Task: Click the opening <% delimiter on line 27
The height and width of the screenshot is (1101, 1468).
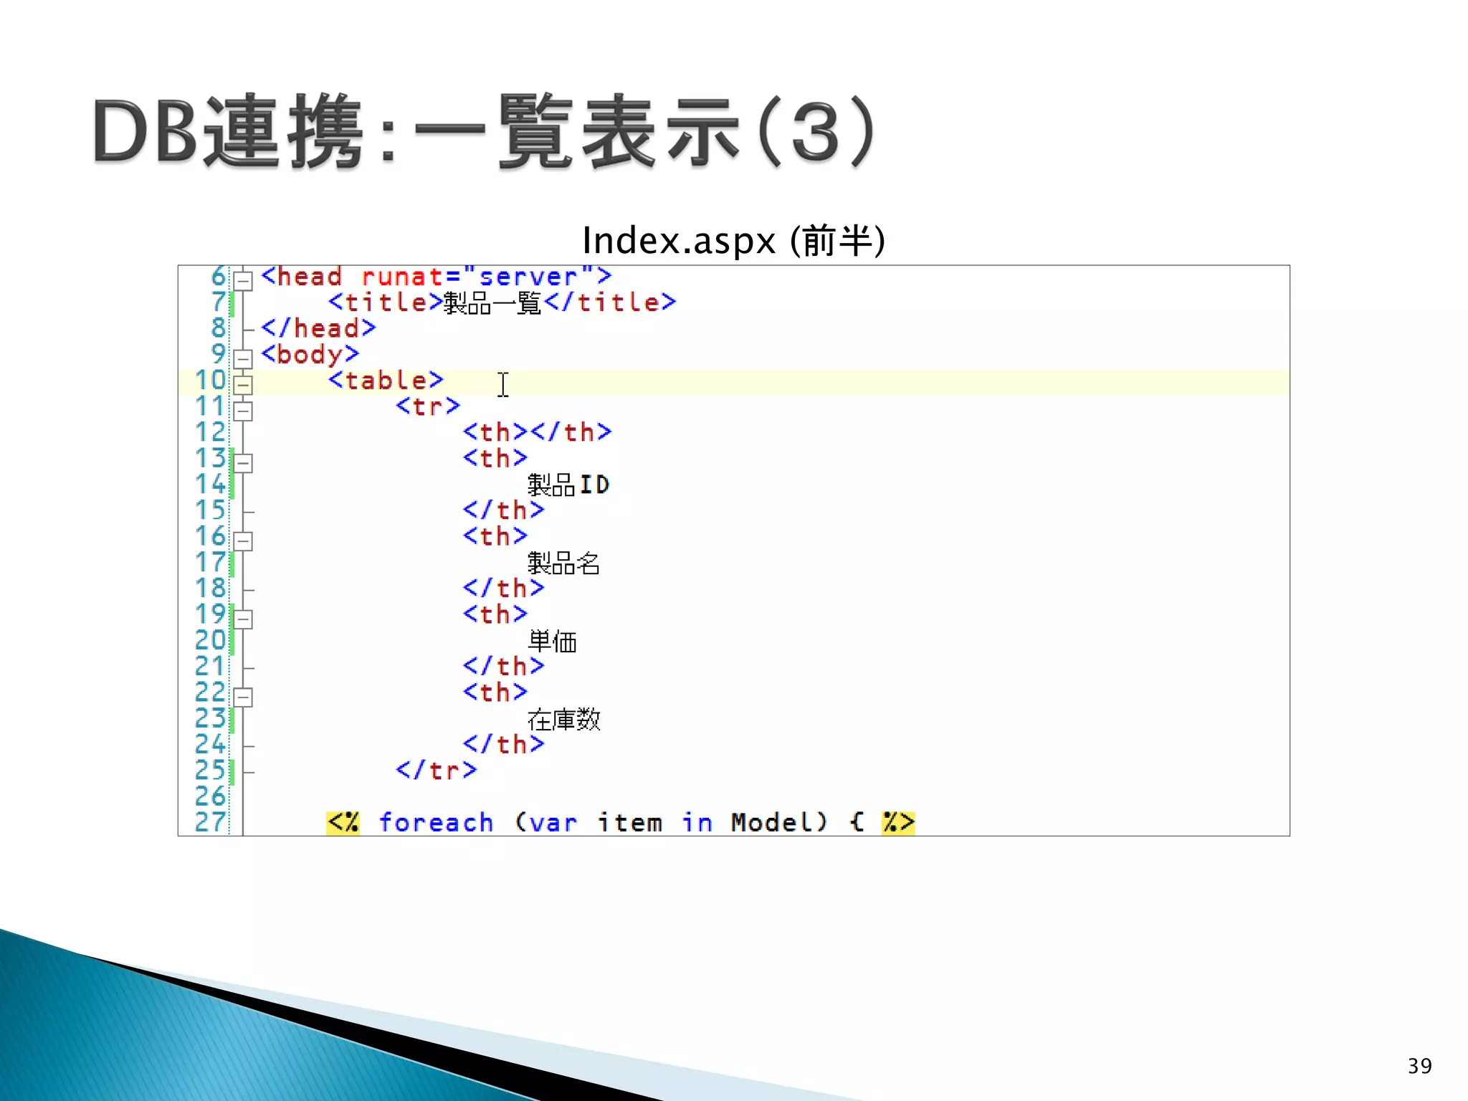Action: point(343,822)
